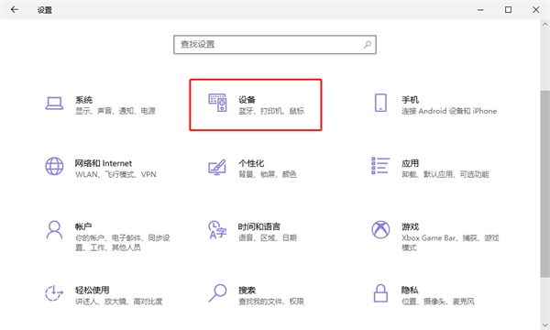550x330 pixels.
Task: Select the 网络和 Internet globe icon
Action: [x=54, y=166]
